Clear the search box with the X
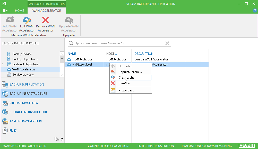This screenshot has height=149, width=258. [167, 43]
